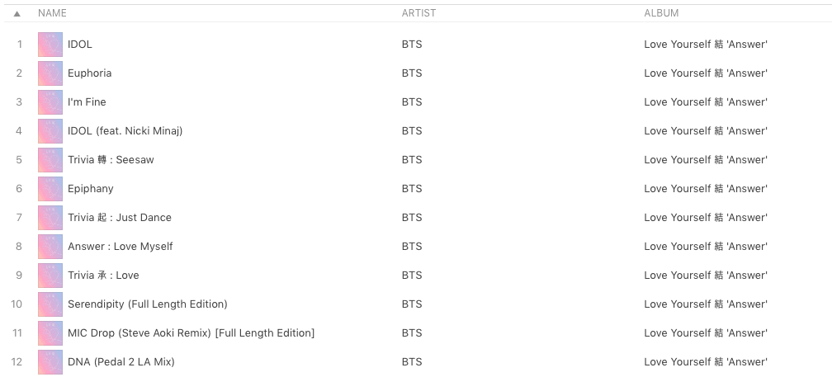This screenshot has height=377, width=832.
Task: Click artwork for DNA (Pedal 2 LA Mix)
Action: [50, 362]
